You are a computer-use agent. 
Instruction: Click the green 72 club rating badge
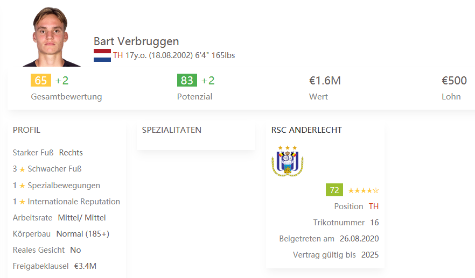click(x=334, y=190)
